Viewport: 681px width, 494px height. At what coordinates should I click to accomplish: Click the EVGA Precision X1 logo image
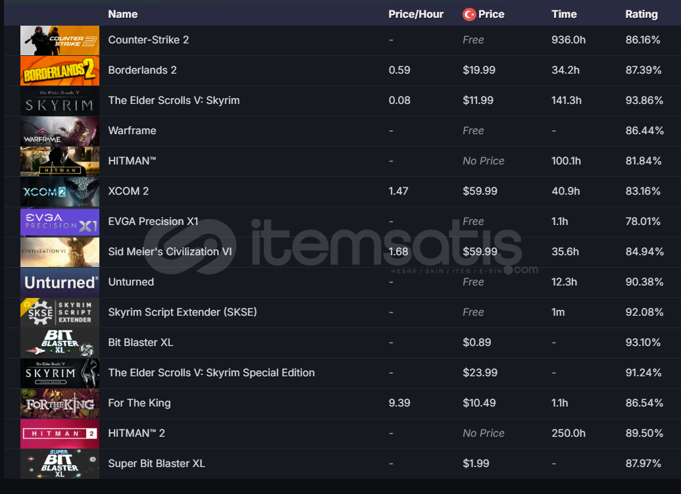60,222
